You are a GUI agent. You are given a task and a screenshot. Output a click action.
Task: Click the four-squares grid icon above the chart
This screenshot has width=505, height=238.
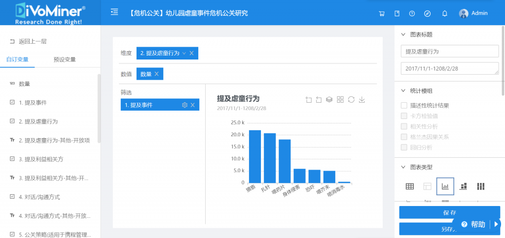340,99
